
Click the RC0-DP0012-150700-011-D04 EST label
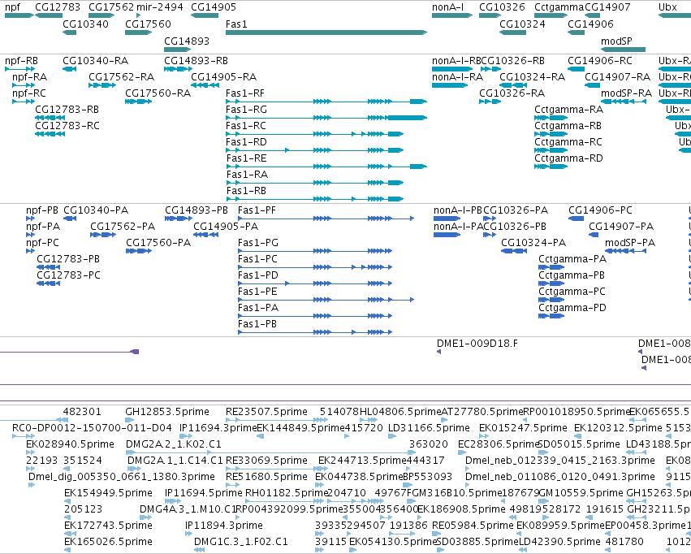(x=92, y=428)
